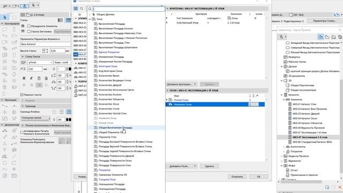Select the Dimension tool under Документирование
The image size is (343, 193).
tap(5, 131)
